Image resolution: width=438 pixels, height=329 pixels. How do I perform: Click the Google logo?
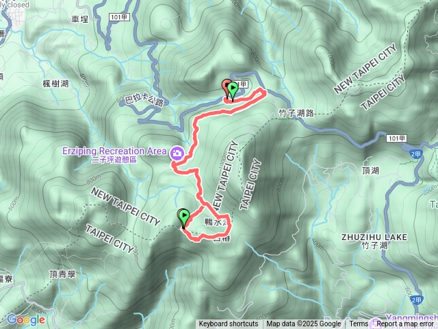coord(26,320)
